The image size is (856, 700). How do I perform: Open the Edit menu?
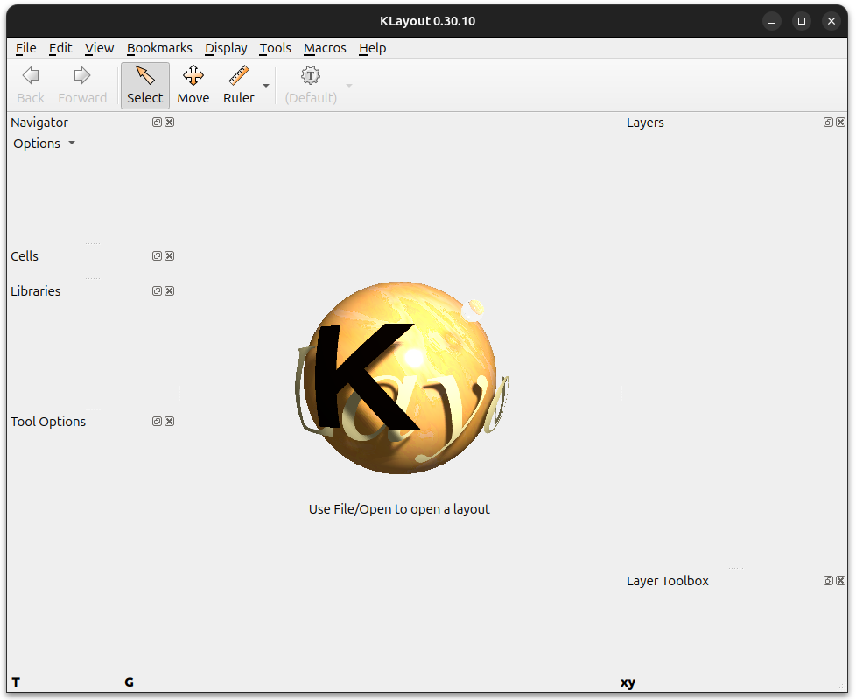click(x=60, y=48)
